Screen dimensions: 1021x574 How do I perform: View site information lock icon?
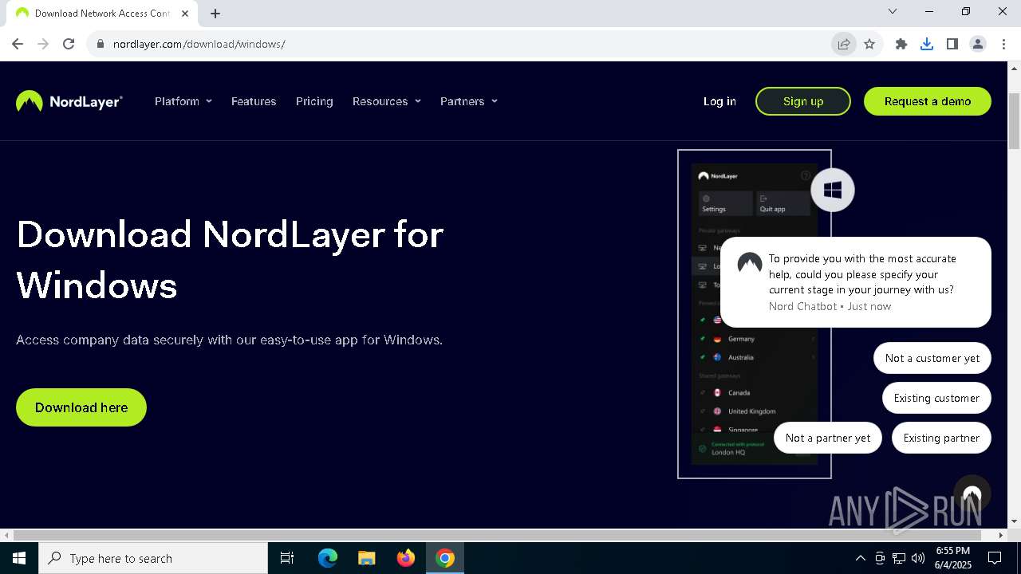coord(100,44)
